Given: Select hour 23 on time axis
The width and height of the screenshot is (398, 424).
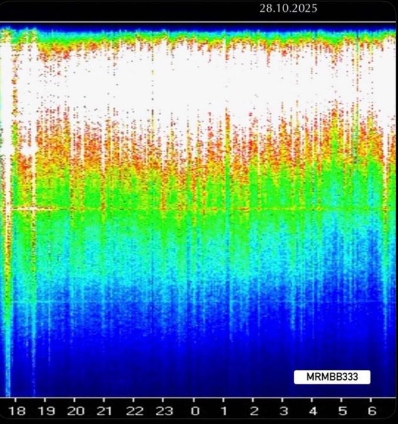Looking at the screenshot, I should [164, 411].
